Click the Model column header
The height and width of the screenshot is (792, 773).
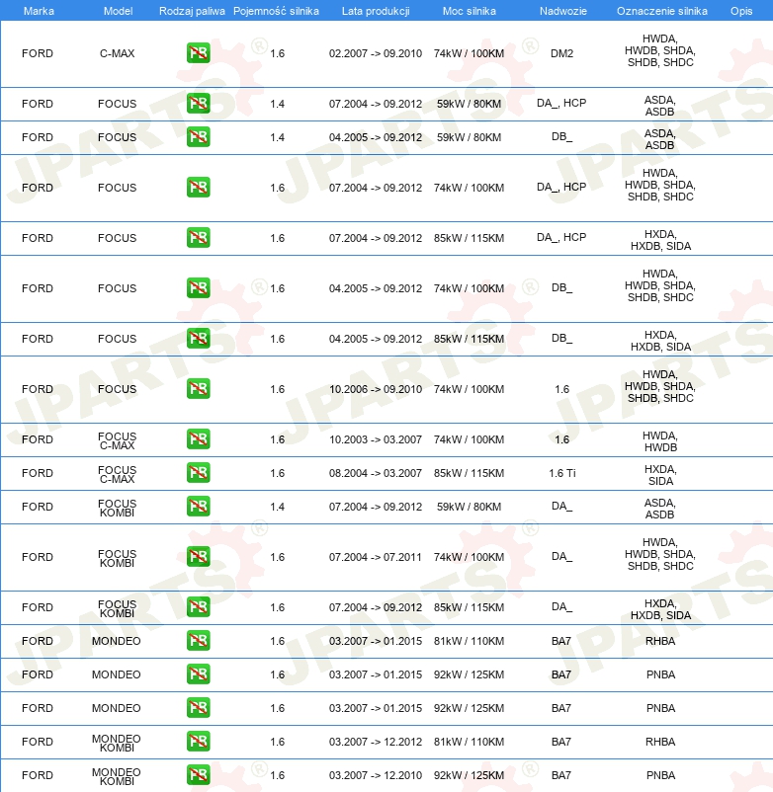point(118,11)
